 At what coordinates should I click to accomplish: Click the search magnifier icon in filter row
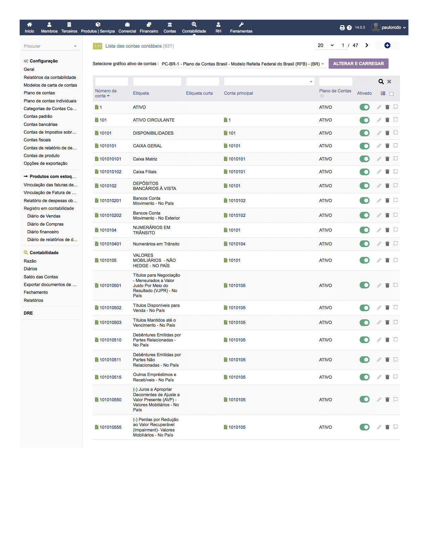click(x=381, y=82)
